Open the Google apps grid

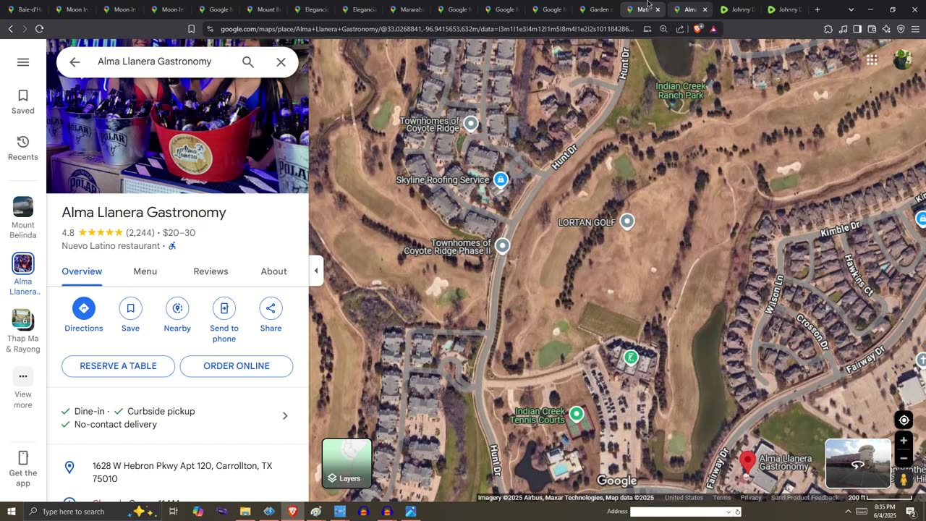(872, 61)
